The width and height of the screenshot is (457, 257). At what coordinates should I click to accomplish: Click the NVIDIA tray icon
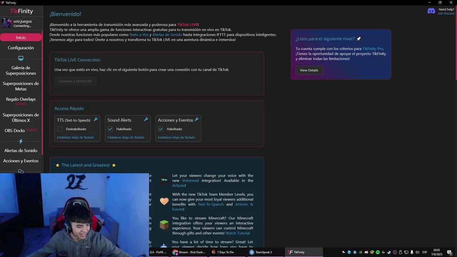(361, 252)
